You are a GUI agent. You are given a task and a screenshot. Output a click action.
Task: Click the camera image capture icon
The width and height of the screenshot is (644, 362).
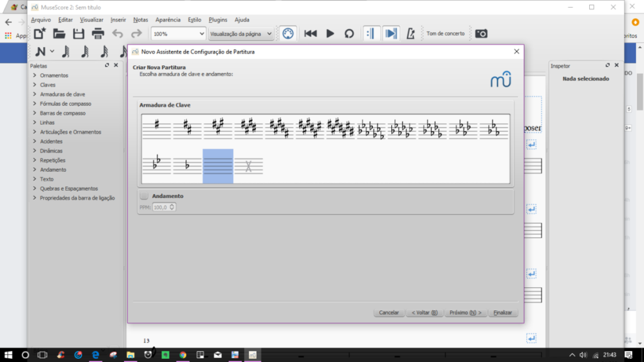coord(481,33)
